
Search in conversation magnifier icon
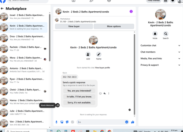[165, 34]
